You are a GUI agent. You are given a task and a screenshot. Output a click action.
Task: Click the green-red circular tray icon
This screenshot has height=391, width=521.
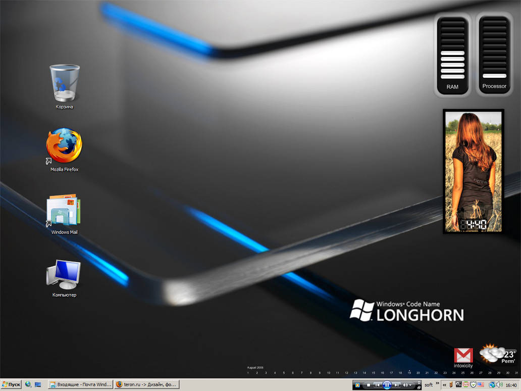pyautogui.click(x=466, y=384)
